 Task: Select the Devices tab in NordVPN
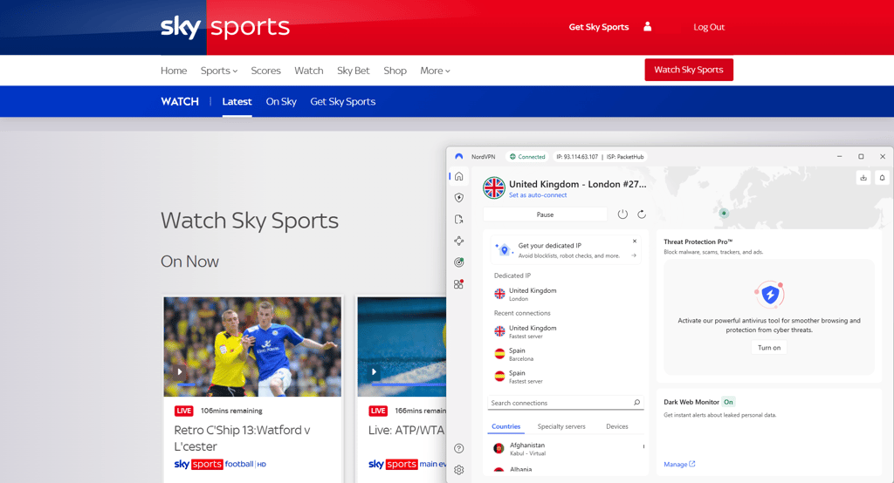pos(617,426)
